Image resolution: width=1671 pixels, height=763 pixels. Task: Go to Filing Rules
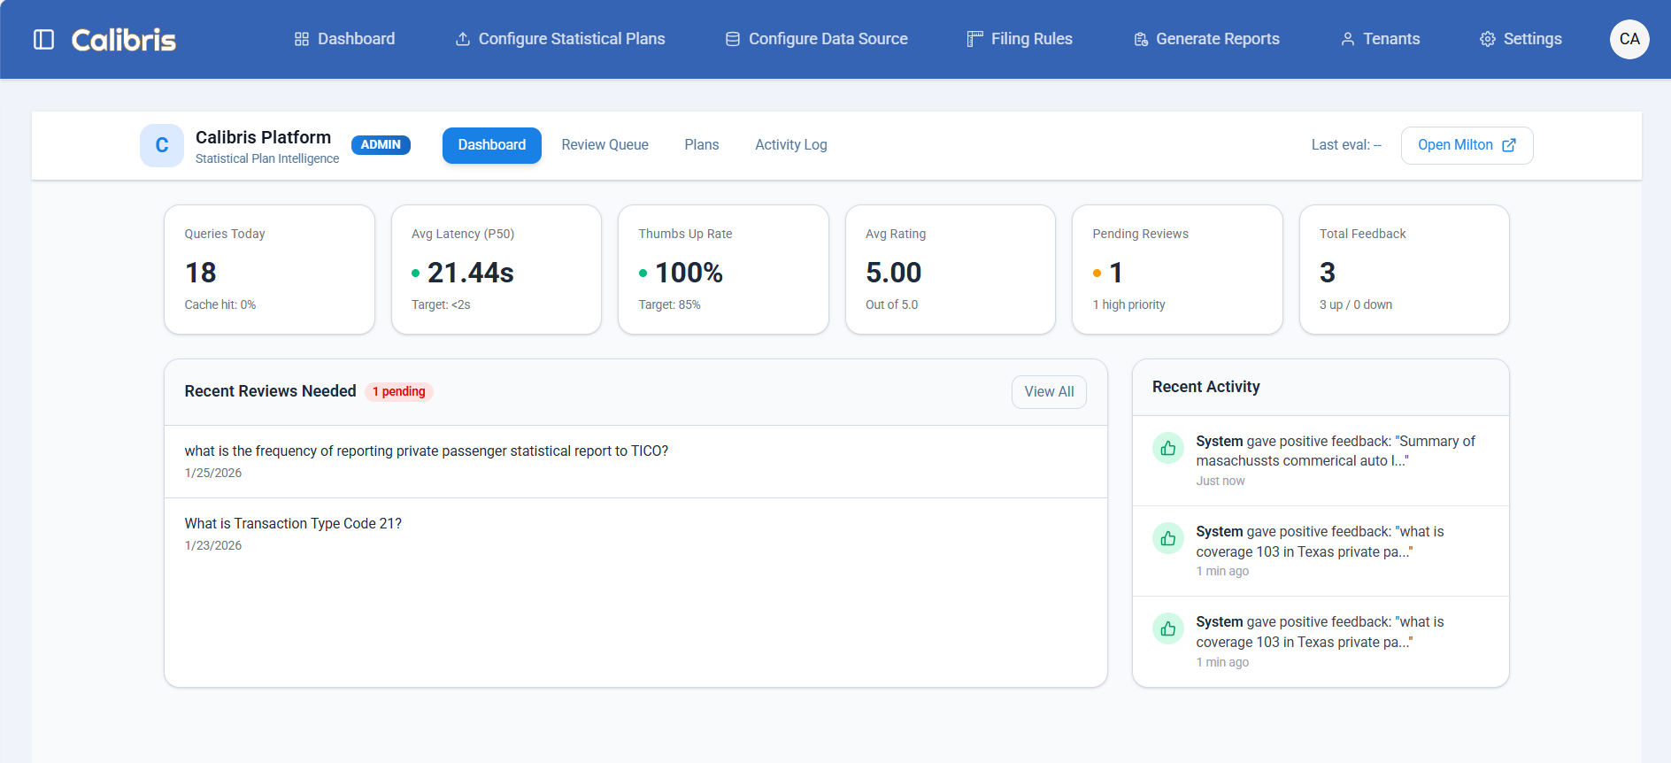(1020, 39)
